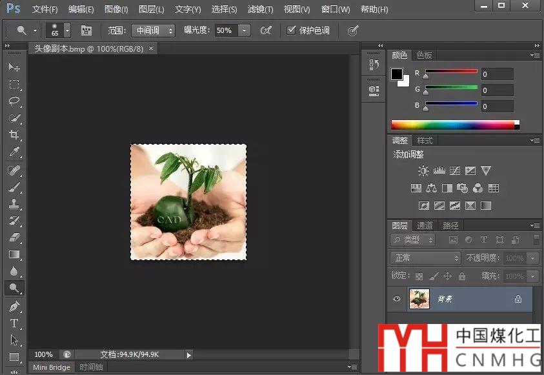Screen dimensions: 544x375
Task: Enable airbrush mode in options bar
Action: (x=265, y=30)
